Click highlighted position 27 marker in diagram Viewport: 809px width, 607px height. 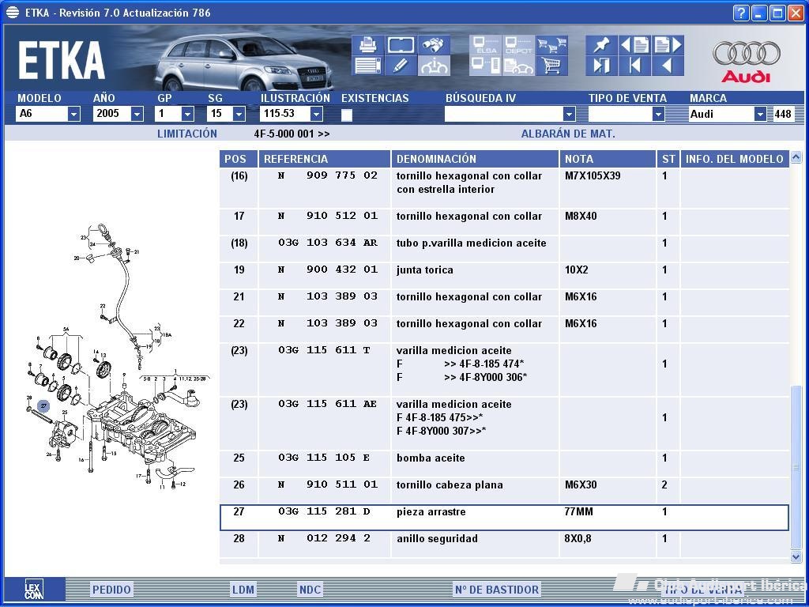pyautogui.click(x=44, y=406)
